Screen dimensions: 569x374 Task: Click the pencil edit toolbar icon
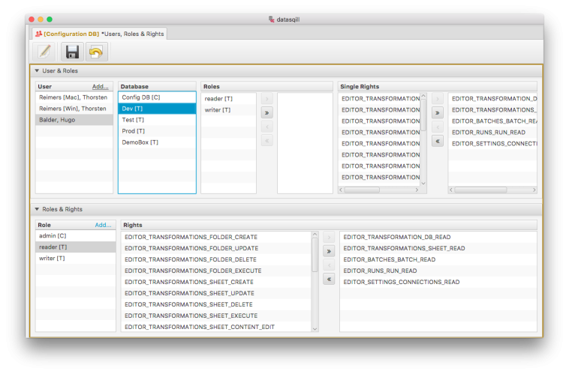point(44,51)
